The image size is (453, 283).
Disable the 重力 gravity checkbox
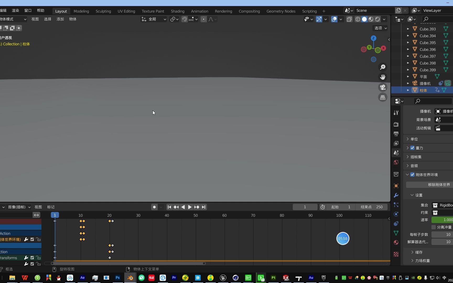412,148
